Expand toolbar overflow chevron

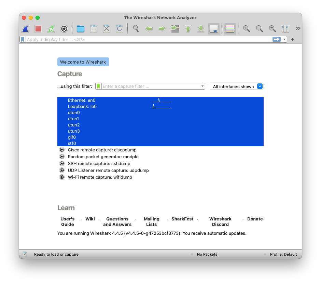tap(298, 29)
